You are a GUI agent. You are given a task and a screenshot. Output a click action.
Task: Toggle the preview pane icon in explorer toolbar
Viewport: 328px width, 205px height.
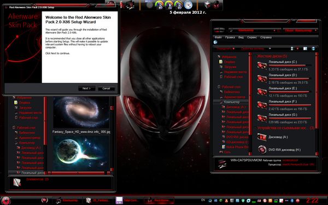(x=305, y=49)
